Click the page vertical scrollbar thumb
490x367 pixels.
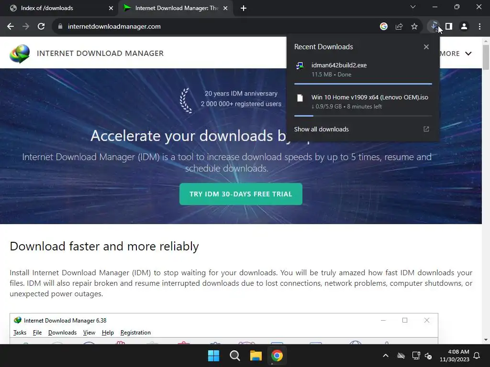(x=486, y=58)
